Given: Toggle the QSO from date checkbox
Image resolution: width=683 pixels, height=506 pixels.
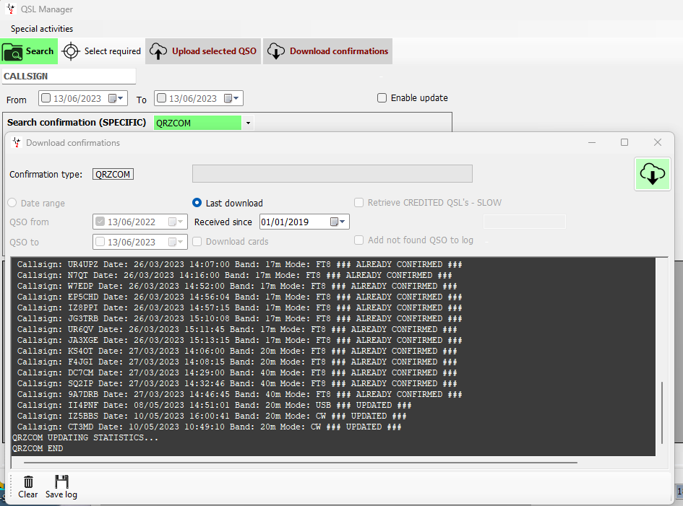Looking at the screenshot, I should coord(100,222).
